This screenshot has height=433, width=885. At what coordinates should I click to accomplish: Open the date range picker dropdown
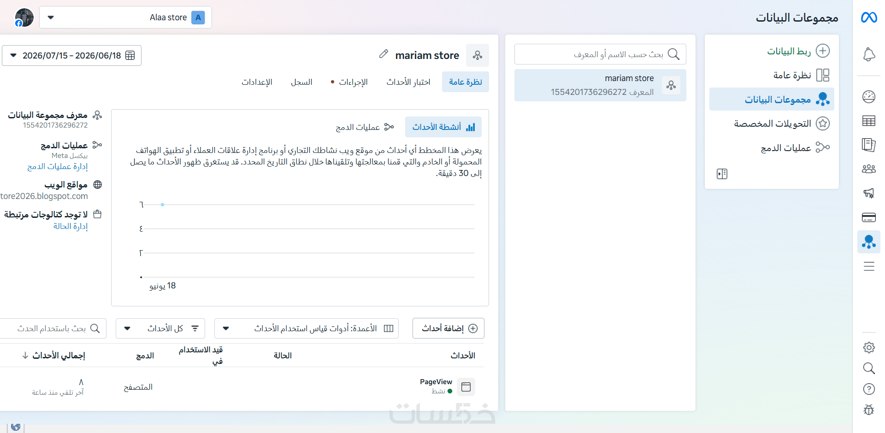coord(72,55)
